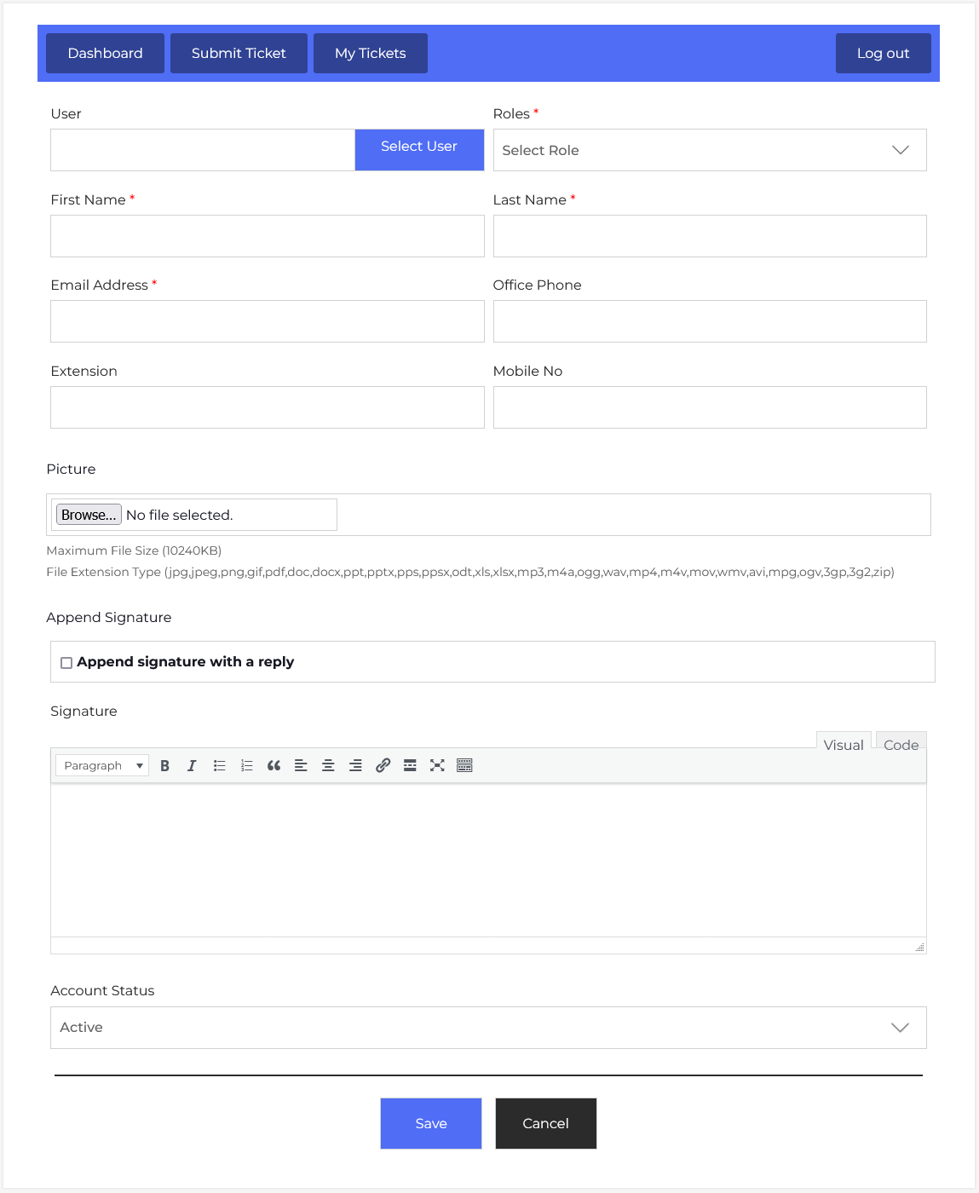Insert a bulleted list in signature
Image resolution: width=979 pixels, height=1193 pixels.
click(219, 765)
